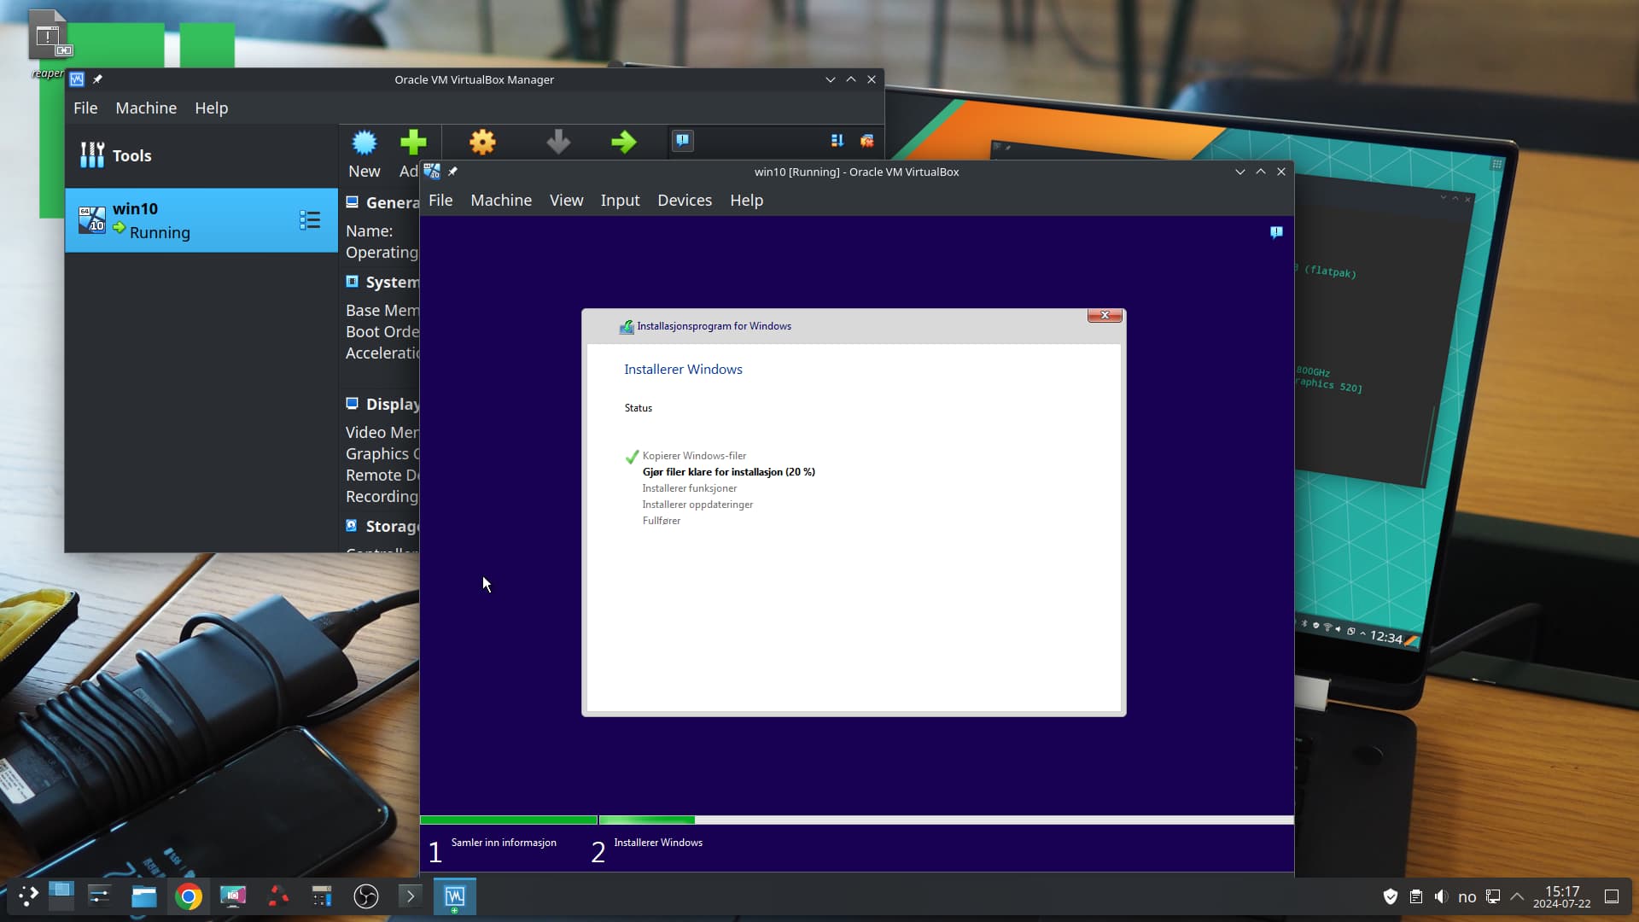
Task: Expand the hidden system tray icons arrow
Action: click(1518, 896)
